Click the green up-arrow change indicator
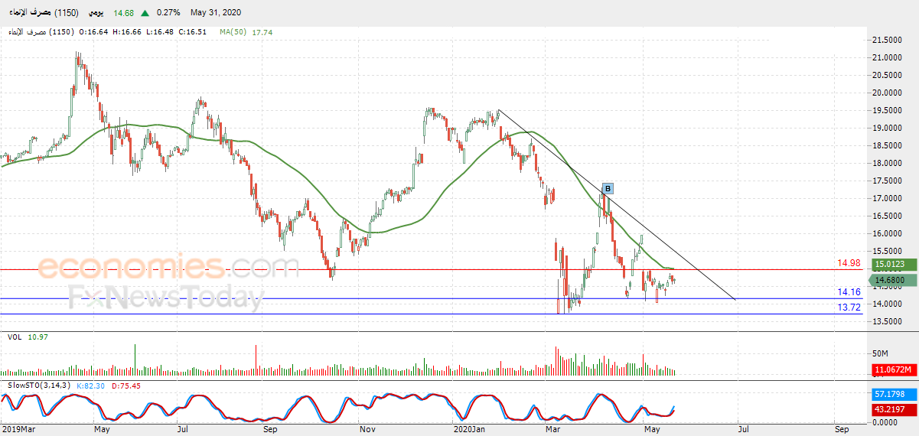Screen dimensions: 919x436 tap(145, 13)
